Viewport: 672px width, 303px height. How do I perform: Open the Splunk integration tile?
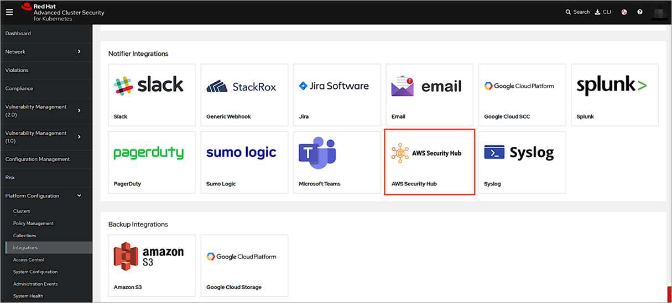click(x=615, y=95)
